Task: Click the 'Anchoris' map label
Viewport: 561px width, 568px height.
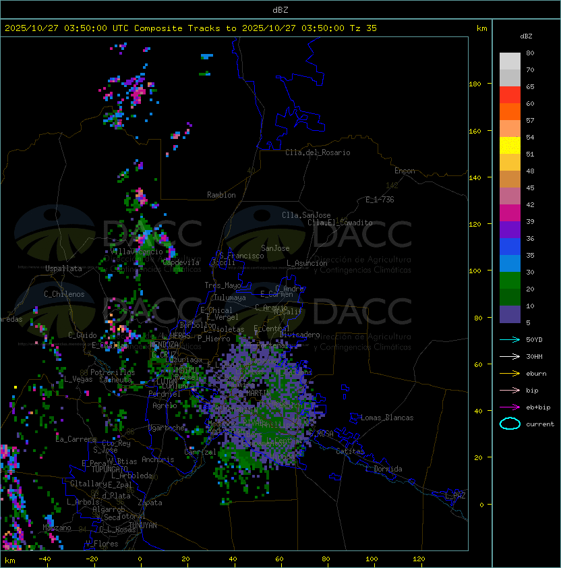Action: (158, 459)
